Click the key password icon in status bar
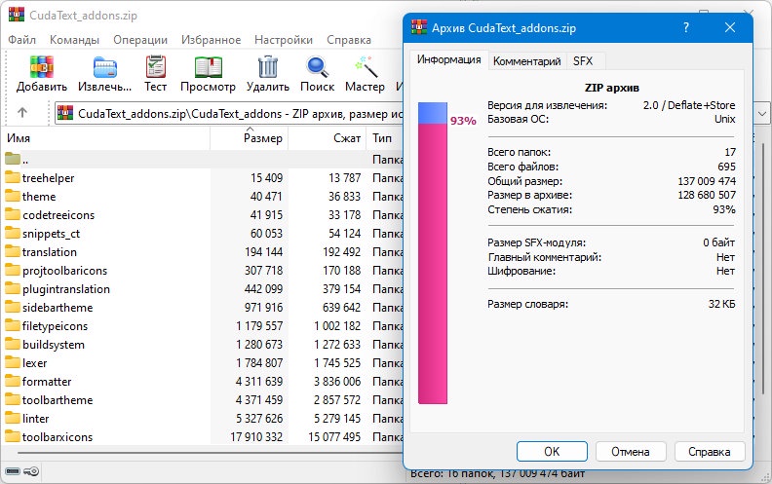772x484 pixels. (x=31, y=471)
